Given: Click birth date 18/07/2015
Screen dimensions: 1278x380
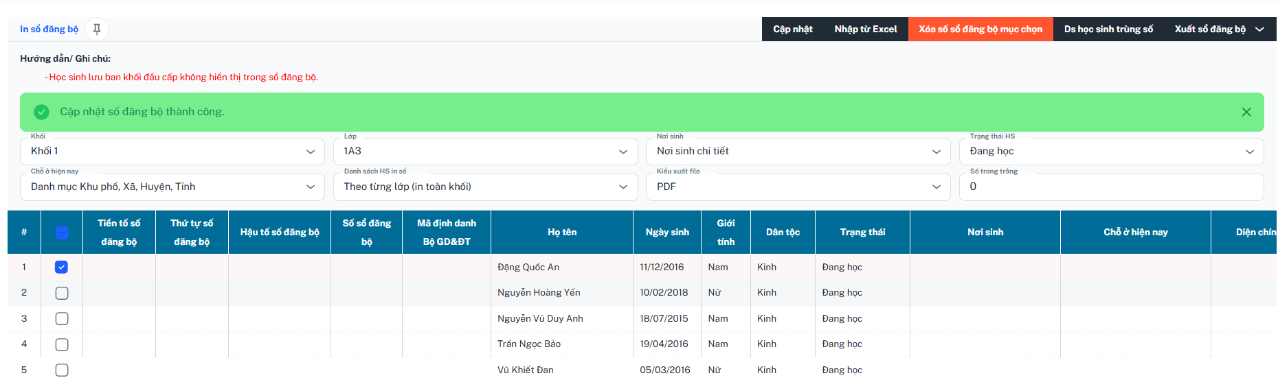Looking at the screenshot, I should pyautogui.click(x=664, y=318).
